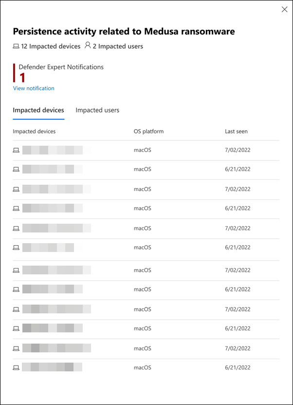Click the Persistence activity related to Medusa ransomware title
Viewport: 293px width, 405px height.
124,32
